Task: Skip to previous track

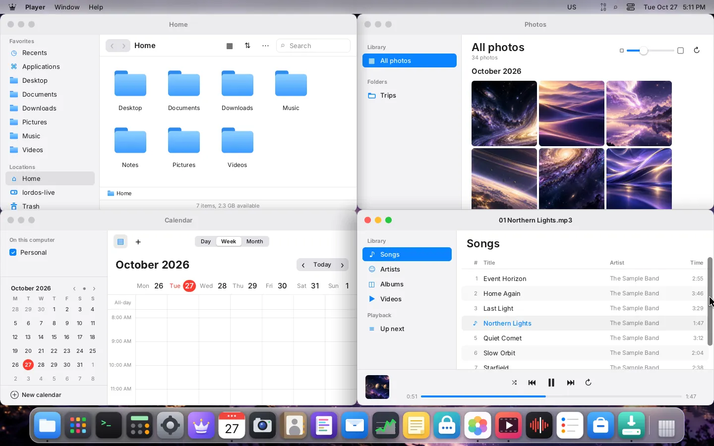Action: (x=532, y=383)
